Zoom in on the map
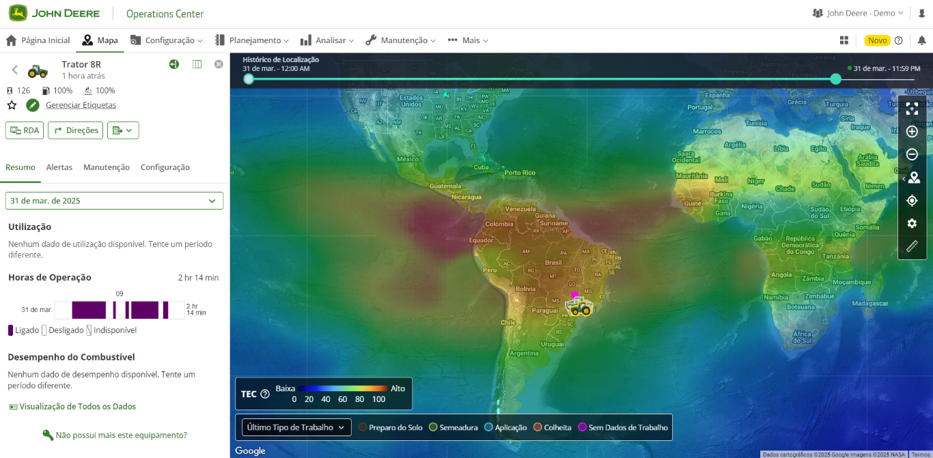Viewport: 933px width, 458px height. click(x=912, y=132)
